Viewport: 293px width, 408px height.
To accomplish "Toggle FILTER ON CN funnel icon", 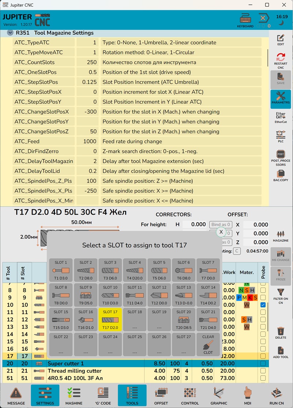I will (281, 296).
